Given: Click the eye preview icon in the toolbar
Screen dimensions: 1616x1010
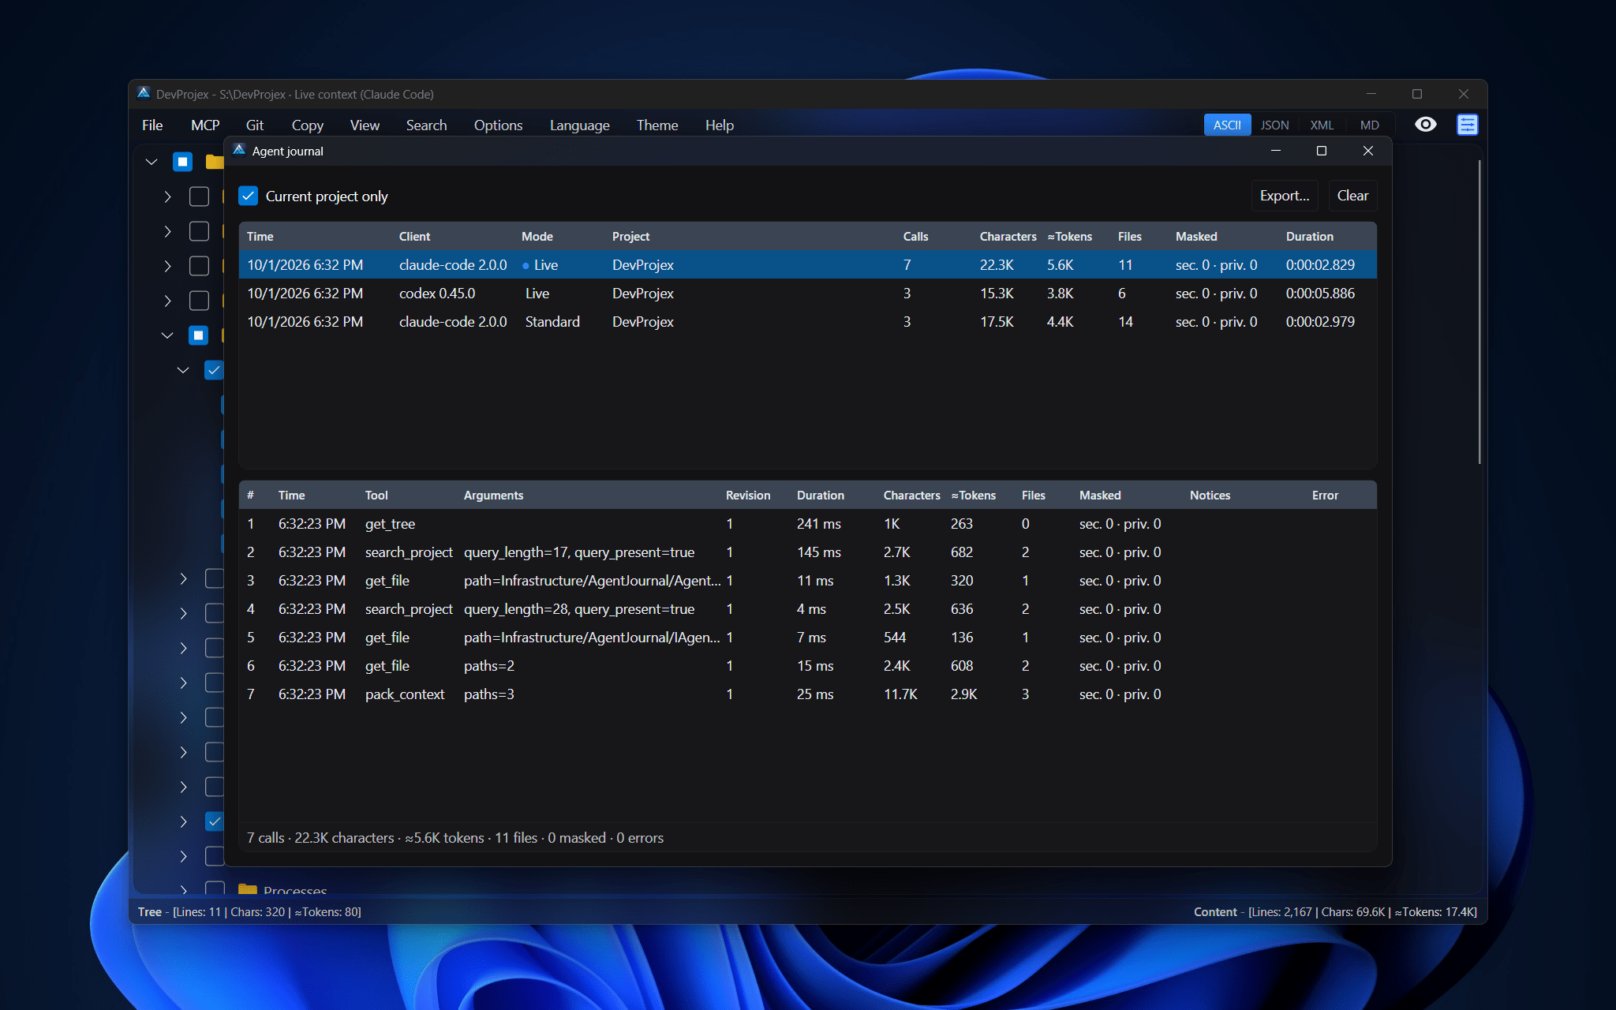Looking at the screenshot, I should pos(1425,125).
